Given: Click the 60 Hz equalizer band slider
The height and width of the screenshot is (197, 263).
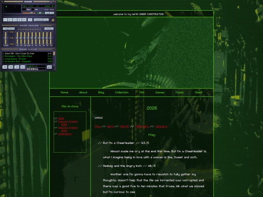Looking at the screenshot, I should tap(17, 38).
